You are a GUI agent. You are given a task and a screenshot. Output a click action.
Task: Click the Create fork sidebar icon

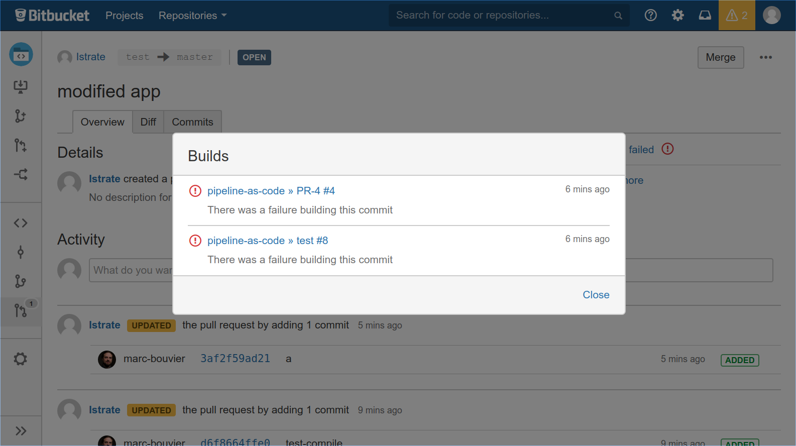click(x=21, y=174)
